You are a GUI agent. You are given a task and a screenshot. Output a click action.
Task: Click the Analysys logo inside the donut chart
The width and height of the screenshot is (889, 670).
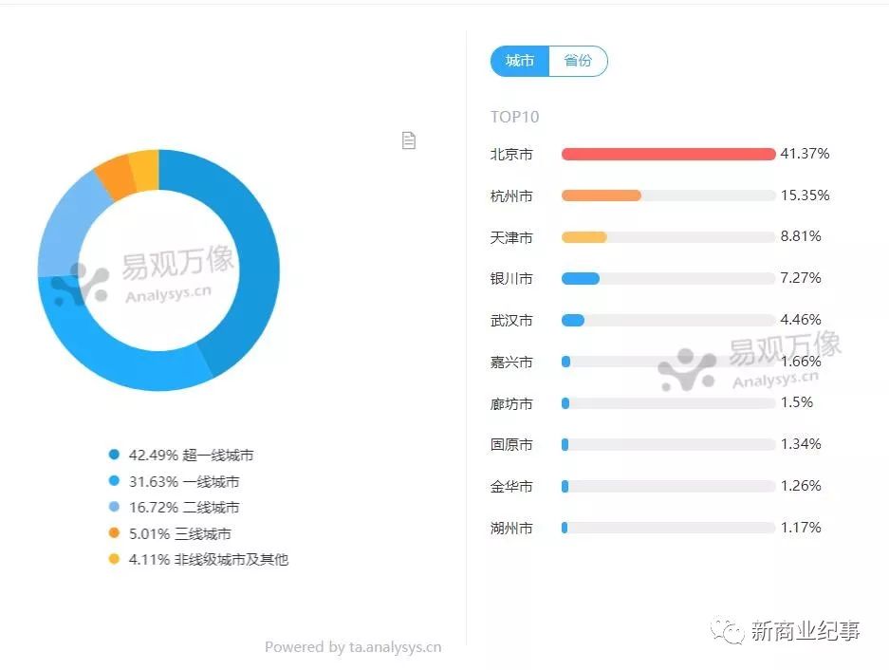81,283
